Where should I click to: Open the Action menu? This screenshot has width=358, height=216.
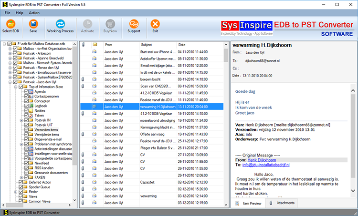click(x=34, y=13)
